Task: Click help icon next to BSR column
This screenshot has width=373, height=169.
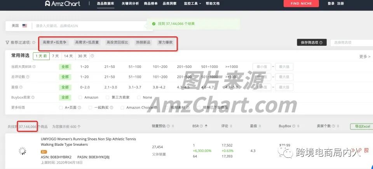Action: pyautogui.click(x=201, y=126)
